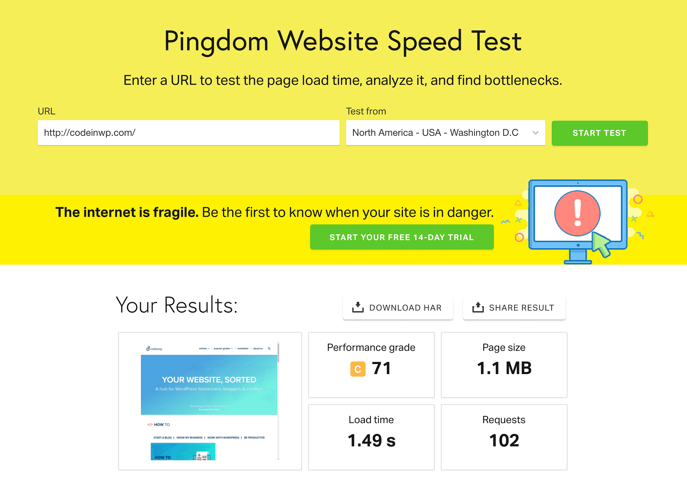Open the website screenshot thumbnail
This screenshot has height=491, width=687.
pyautogui.click(x=210, y=401)
